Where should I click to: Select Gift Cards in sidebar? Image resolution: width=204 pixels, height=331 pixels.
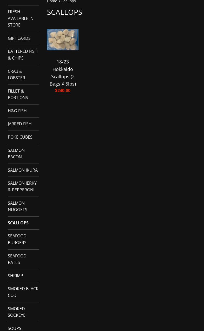19,38
